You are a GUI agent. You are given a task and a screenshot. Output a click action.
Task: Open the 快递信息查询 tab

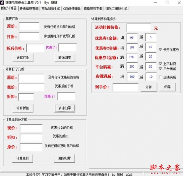[x=29, y=9]
